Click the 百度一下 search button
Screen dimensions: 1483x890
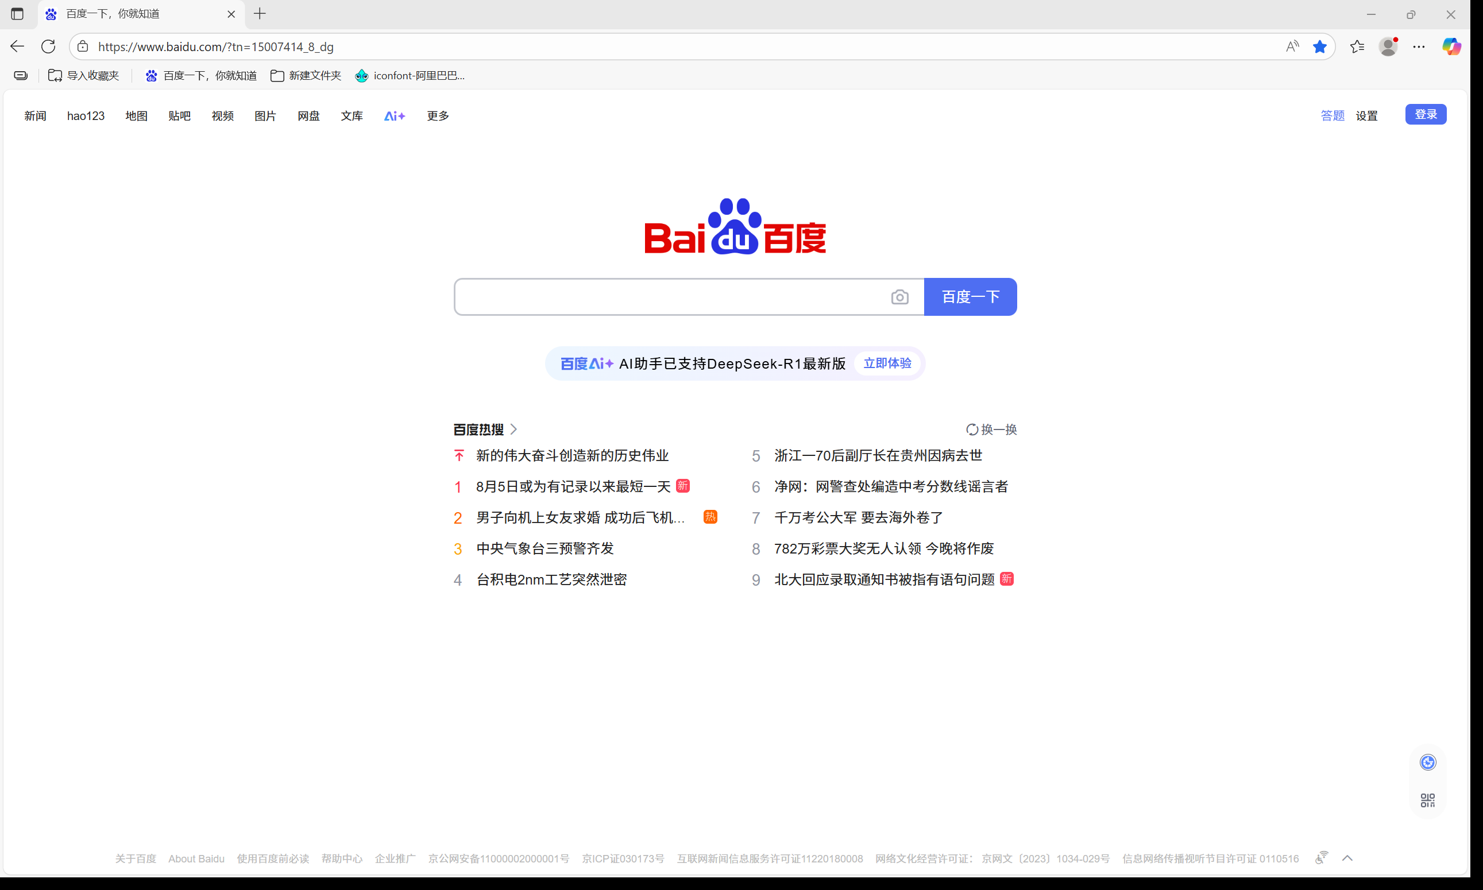point(970,296)
